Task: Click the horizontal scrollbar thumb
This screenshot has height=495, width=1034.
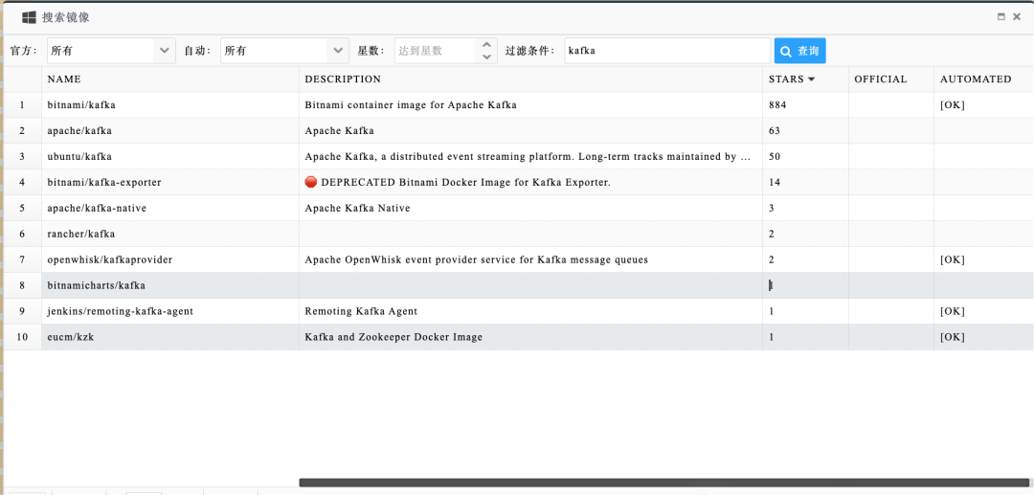Action: 664,483
